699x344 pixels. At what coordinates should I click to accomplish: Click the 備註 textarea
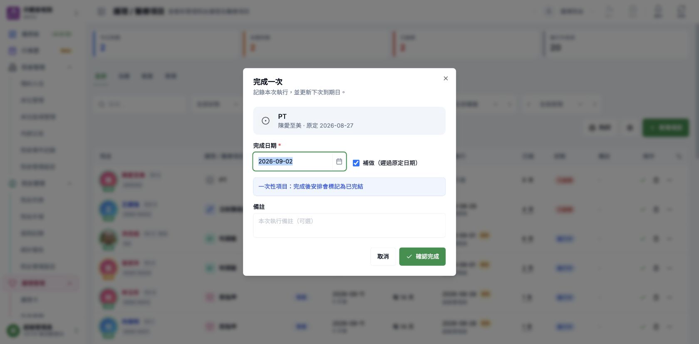click(x=349, y=225)
